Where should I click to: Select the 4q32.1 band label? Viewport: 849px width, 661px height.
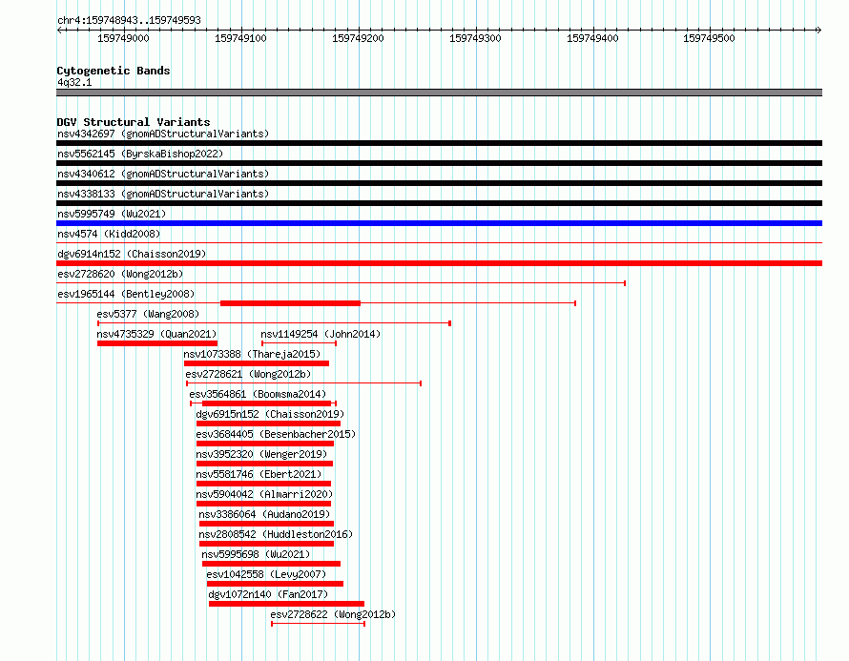point(74,82)
